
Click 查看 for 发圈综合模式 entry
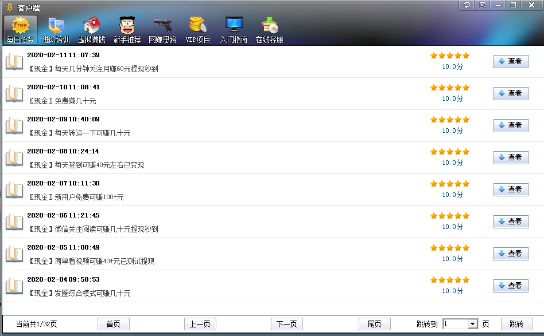[x=511, y=286]
